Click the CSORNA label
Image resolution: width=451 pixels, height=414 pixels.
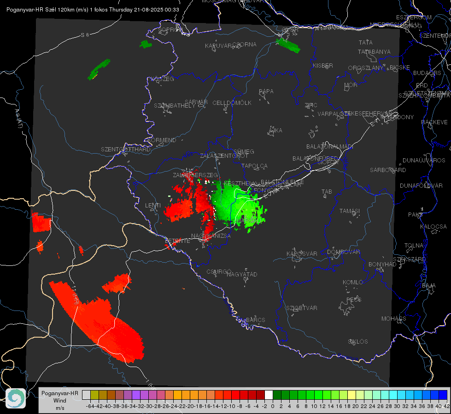point(245,45)
